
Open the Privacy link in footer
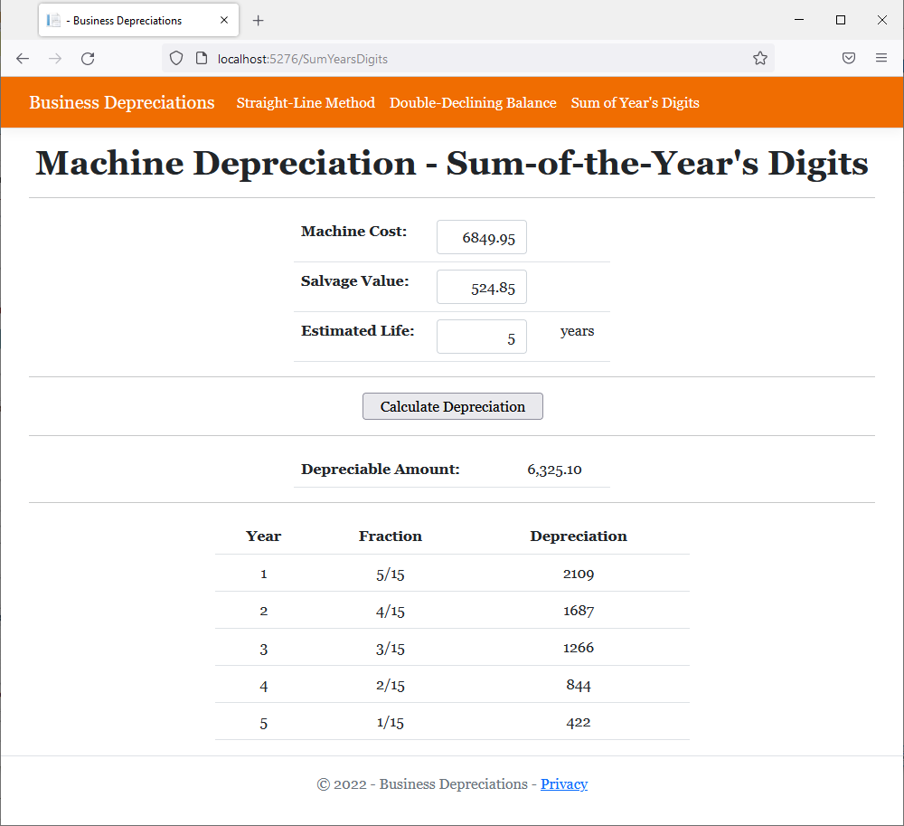coord(564,783)
